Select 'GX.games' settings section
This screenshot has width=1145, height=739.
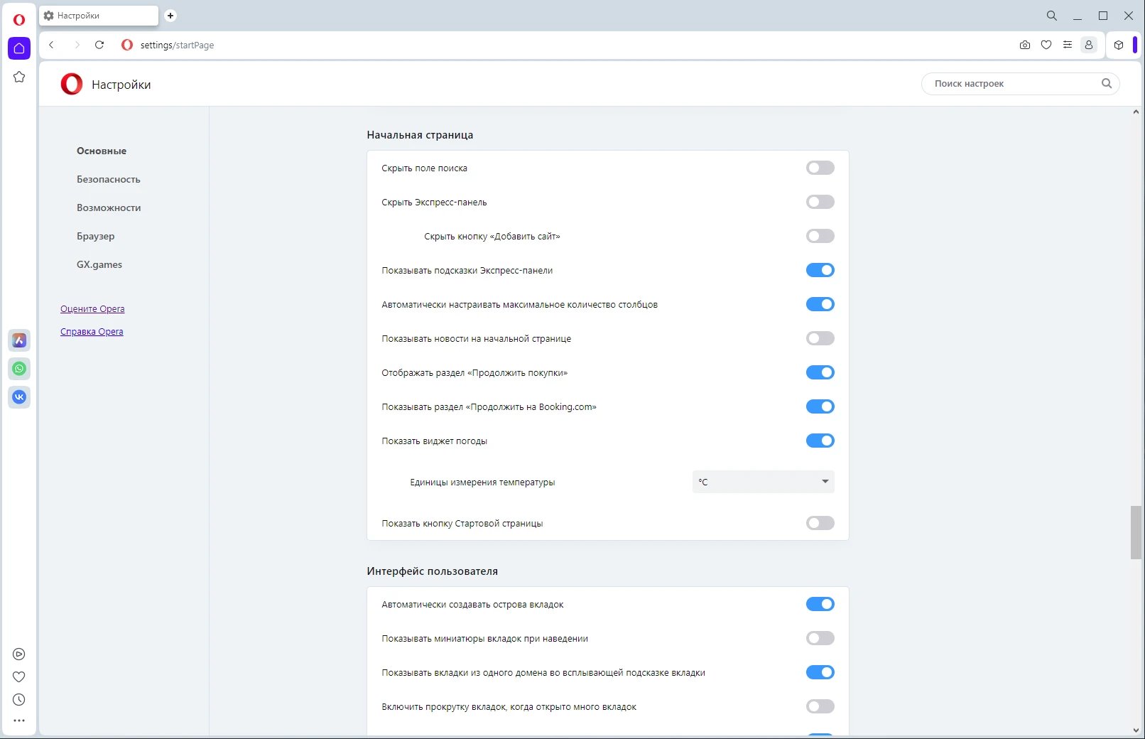coord(99,264)
